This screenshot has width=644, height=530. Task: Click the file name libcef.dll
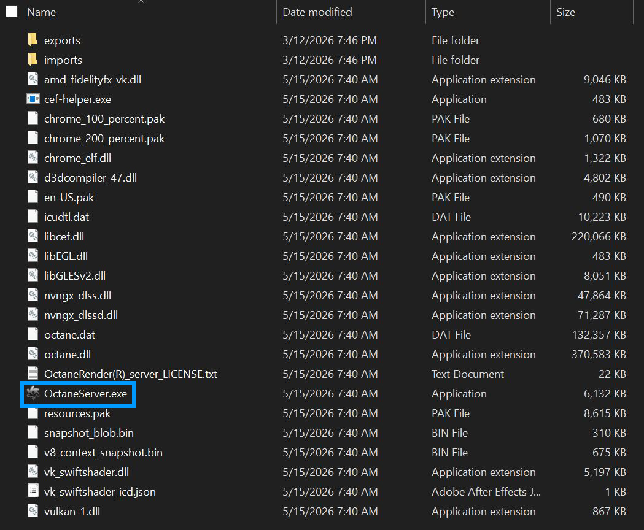(64, 236)
